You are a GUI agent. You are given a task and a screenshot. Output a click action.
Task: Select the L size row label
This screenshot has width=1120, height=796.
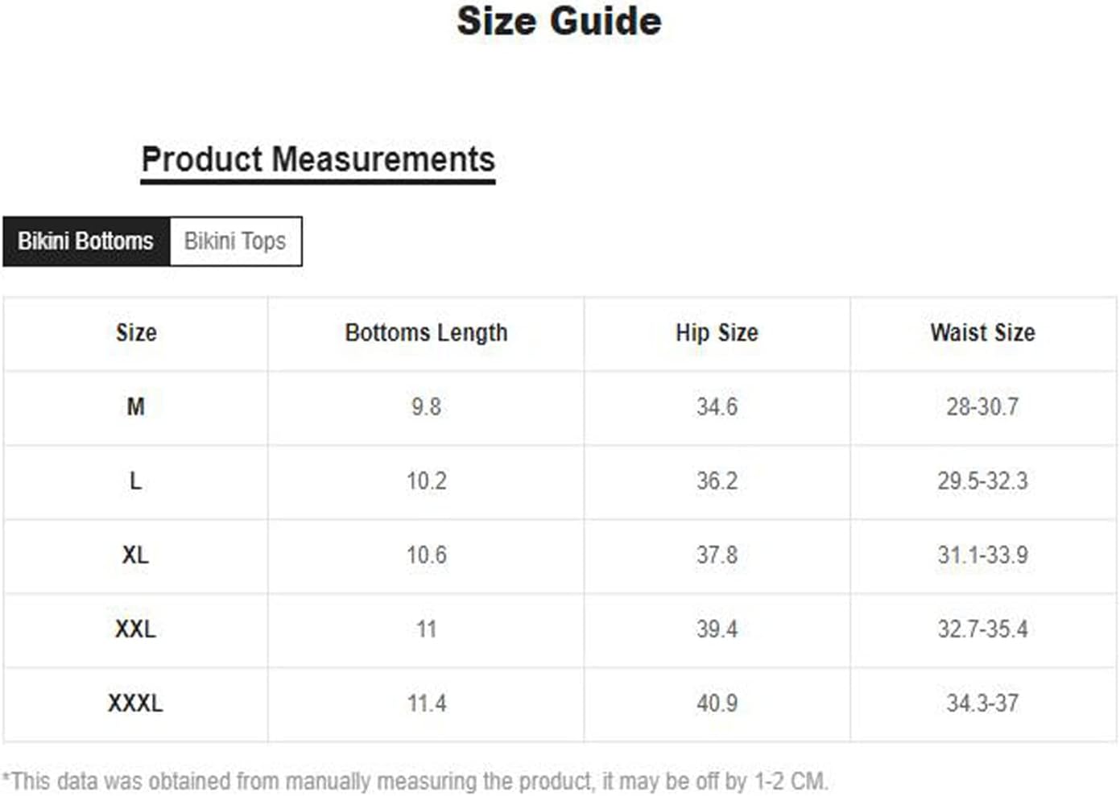tap(136, 481)
